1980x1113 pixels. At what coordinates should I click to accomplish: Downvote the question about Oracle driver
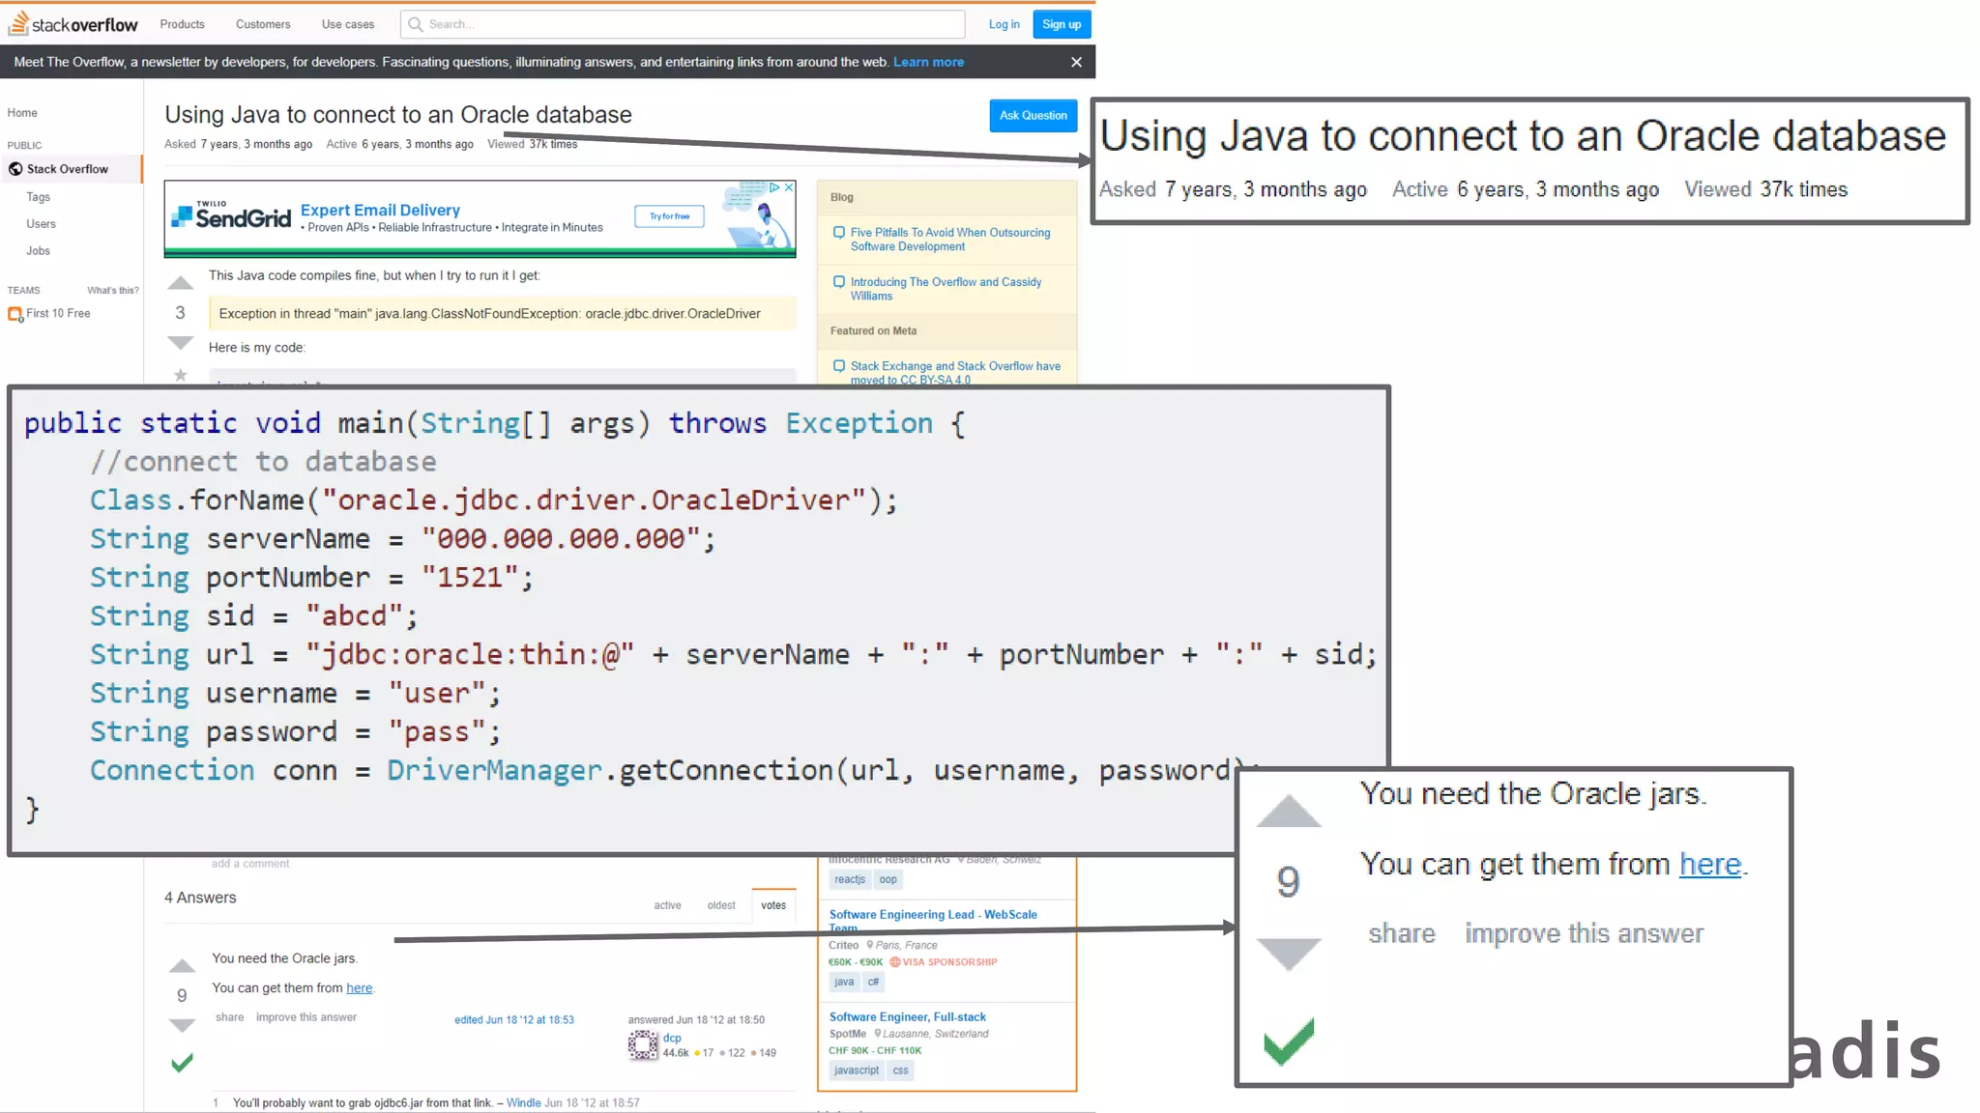(181, 343)
